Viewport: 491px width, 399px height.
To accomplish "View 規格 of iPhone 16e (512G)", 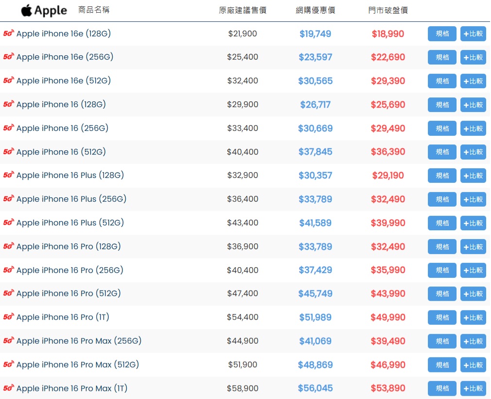I will 442,81.
